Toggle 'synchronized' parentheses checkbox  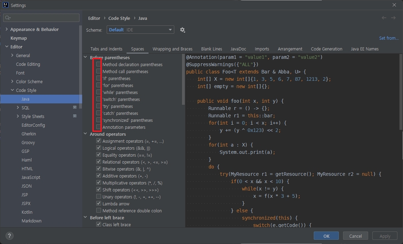pos(98,119)
